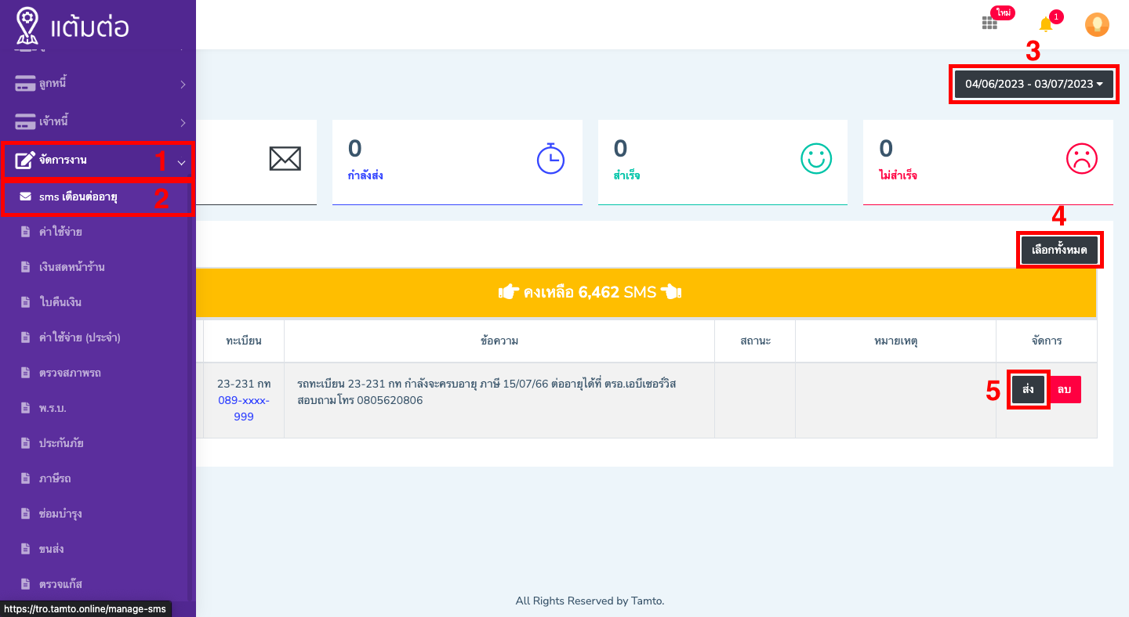The width and height of the screenshot is (1129, 617).
Task: Click the เลือกทั้งหมด button
Action: click(1059, 250)
